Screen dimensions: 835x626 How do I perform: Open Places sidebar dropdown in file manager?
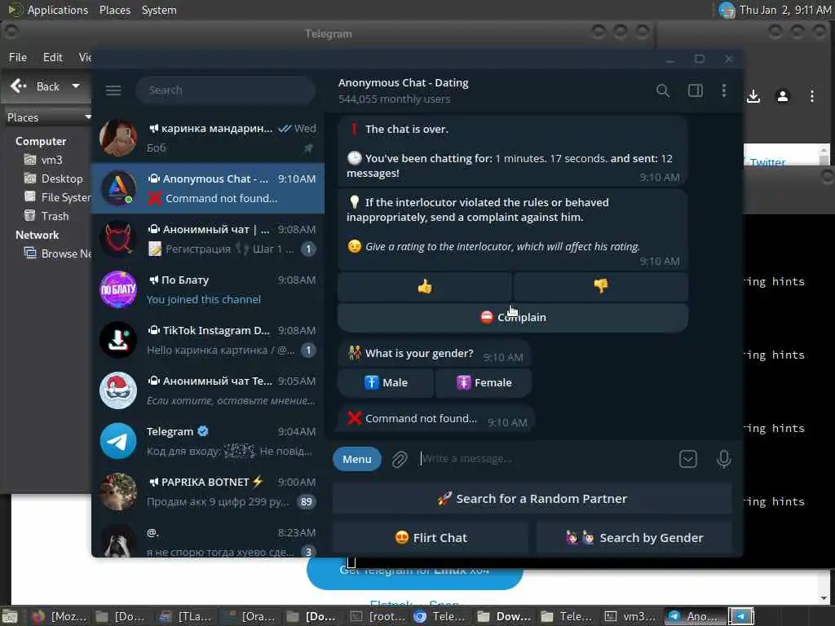click(48, 117)
